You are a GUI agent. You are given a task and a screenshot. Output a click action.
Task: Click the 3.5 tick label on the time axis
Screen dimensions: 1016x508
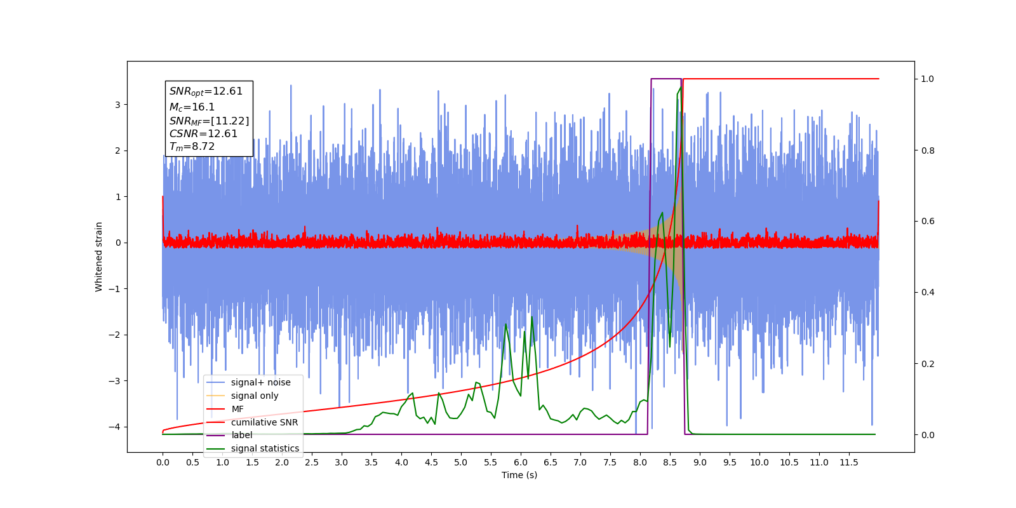371,462
